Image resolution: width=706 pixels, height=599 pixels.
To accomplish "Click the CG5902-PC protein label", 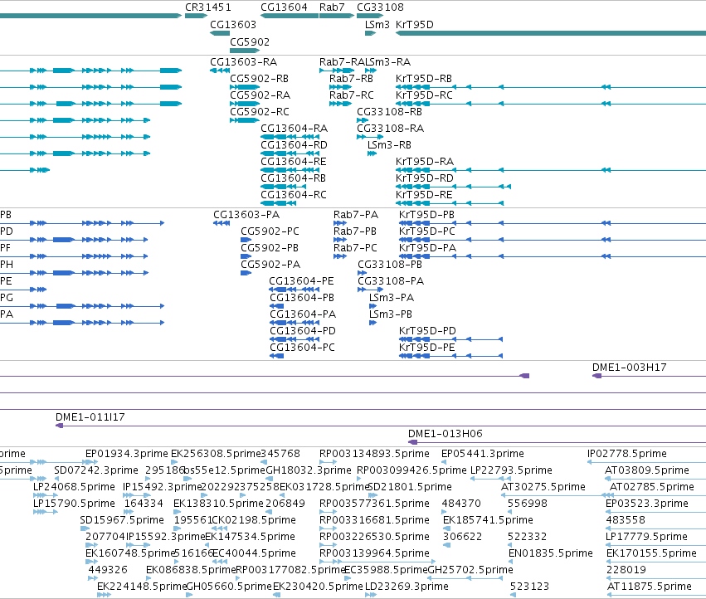I will (x=270, y=231).
